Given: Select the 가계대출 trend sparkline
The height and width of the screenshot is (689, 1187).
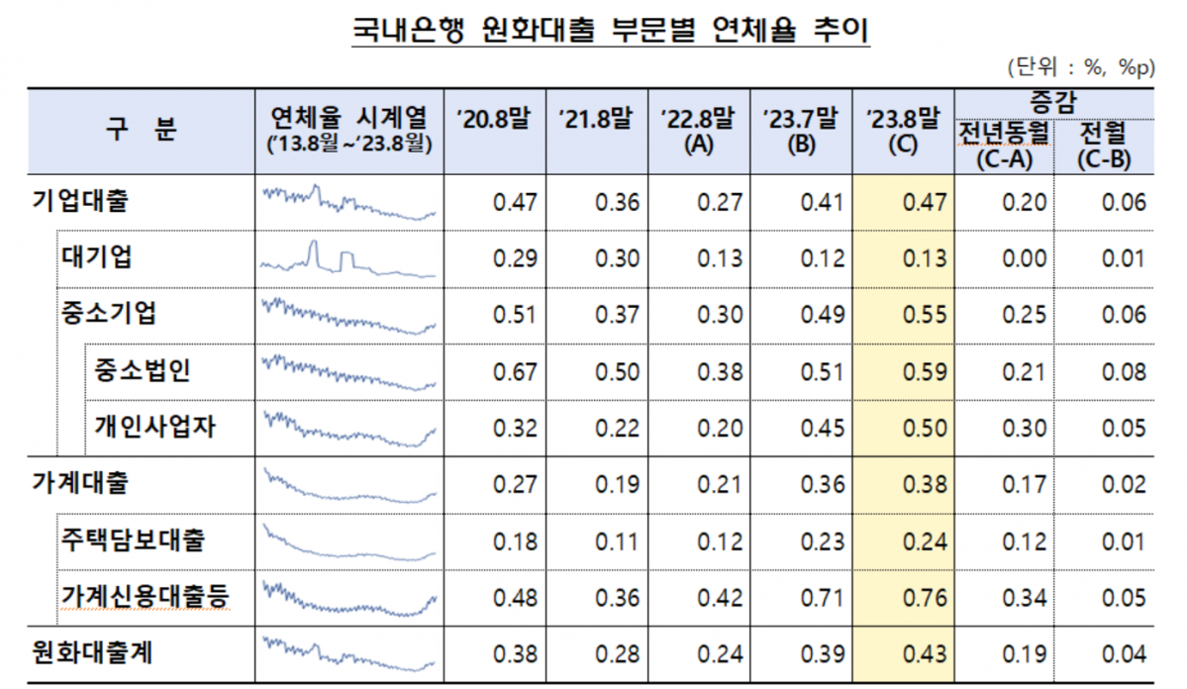Looking at the screenshot, I should point(349,486).
